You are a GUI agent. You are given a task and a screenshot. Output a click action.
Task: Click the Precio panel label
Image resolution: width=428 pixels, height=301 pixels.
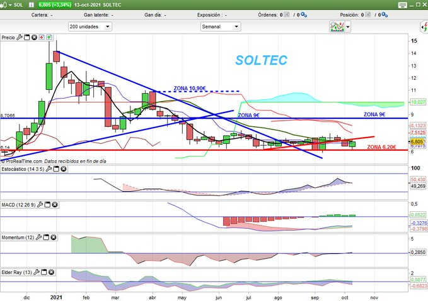click(x=8, y=38)
